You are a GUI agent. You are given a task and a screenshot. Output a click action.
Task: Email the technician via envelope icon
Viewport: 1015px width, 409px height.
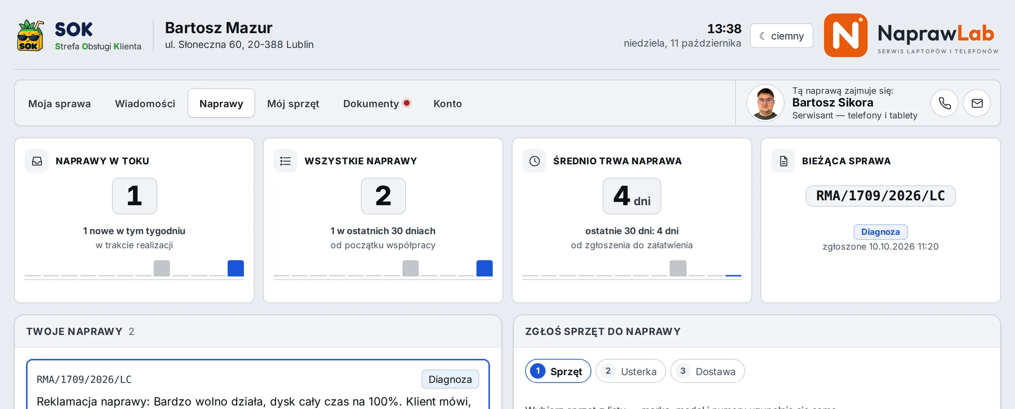tap(977, 103)
